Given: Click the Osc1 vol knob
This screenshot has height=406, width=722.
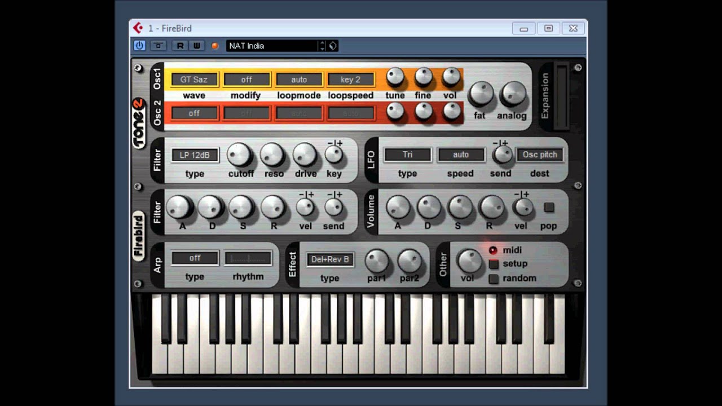Looking at the screenshot, I should pyautogui.click(x=451, y=77).
